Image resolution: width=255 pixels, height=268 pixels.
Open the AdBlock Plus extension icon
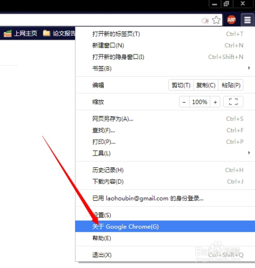click(x=232, y=20)
